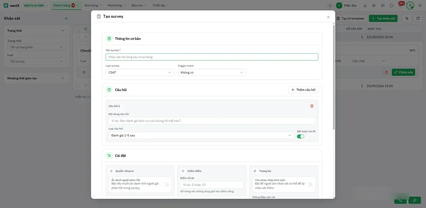Image resolution: width=426 pixels, height=208 pixels.
Task: Click the Tên survey input field
Action: coord(212,57)
